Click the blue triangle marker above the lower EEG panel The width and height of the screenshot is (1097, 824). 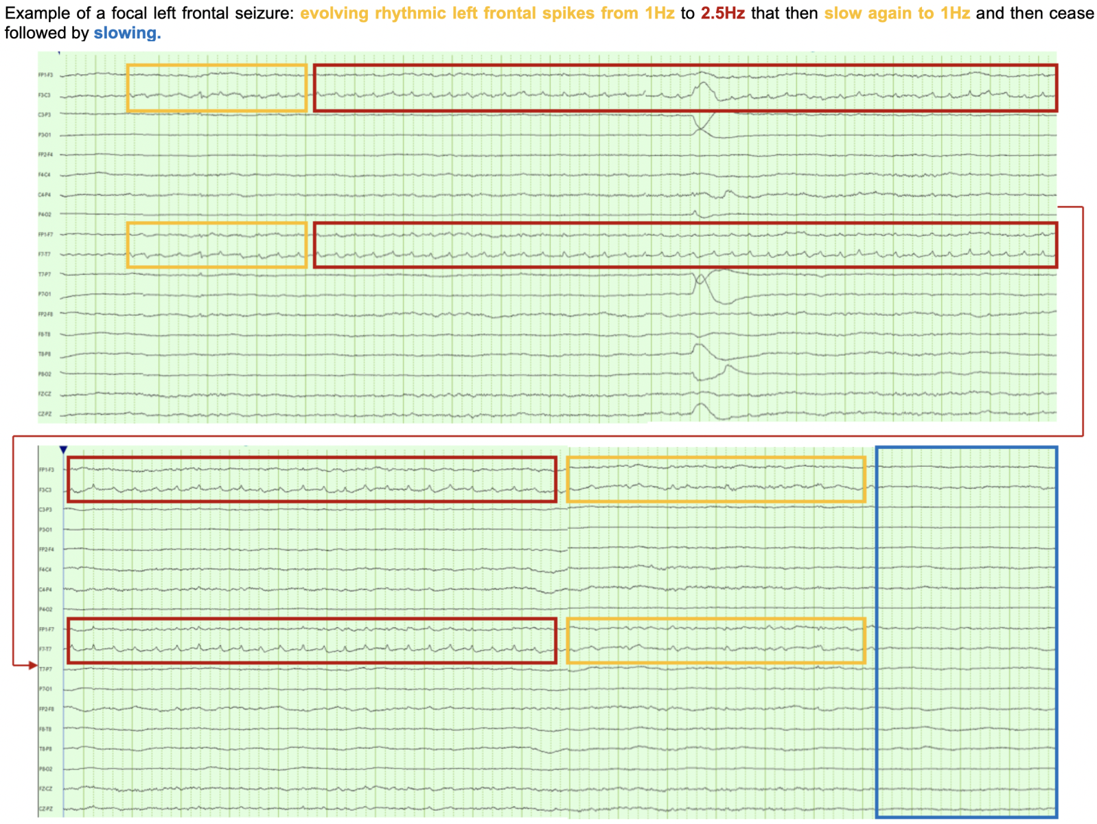63,450
